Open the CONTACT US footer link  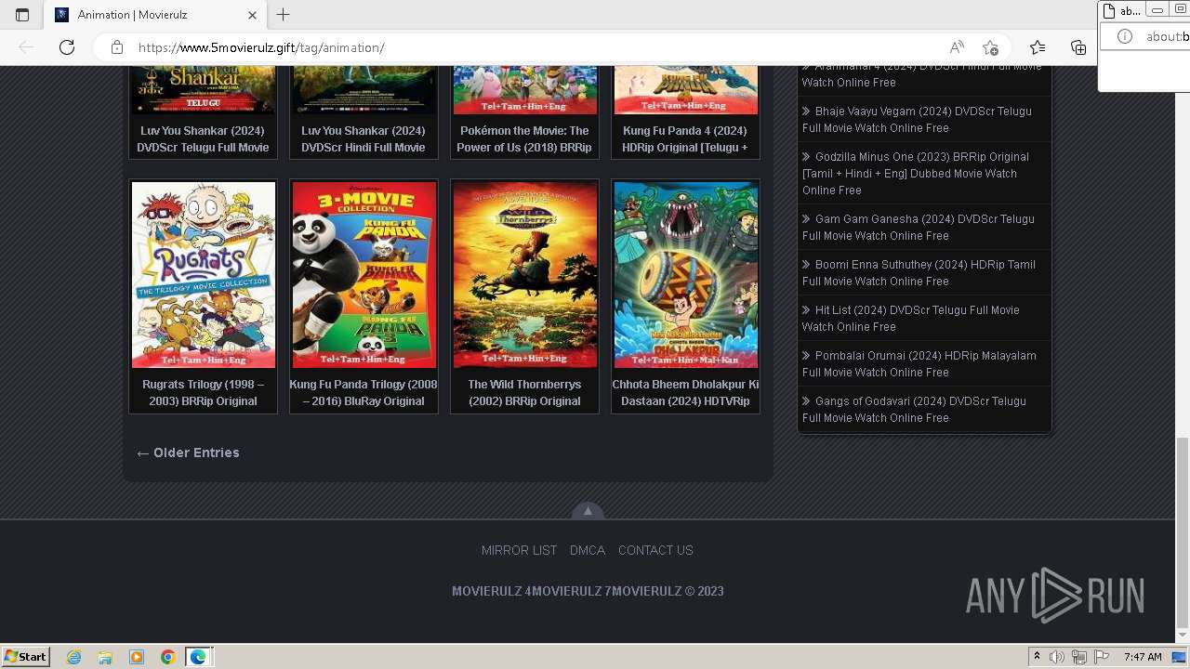[655, 550]
